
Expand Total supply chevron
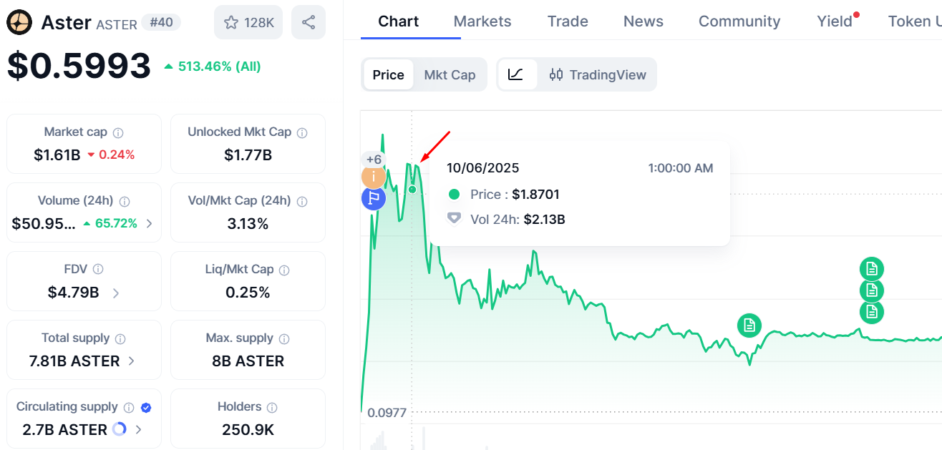131,361
